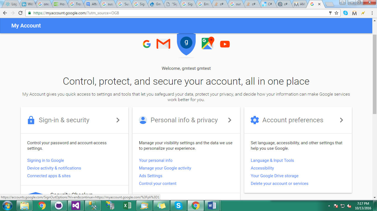377x211 pixels.
Task: Click Manage your Google activity link
Action: click(165, 168)
